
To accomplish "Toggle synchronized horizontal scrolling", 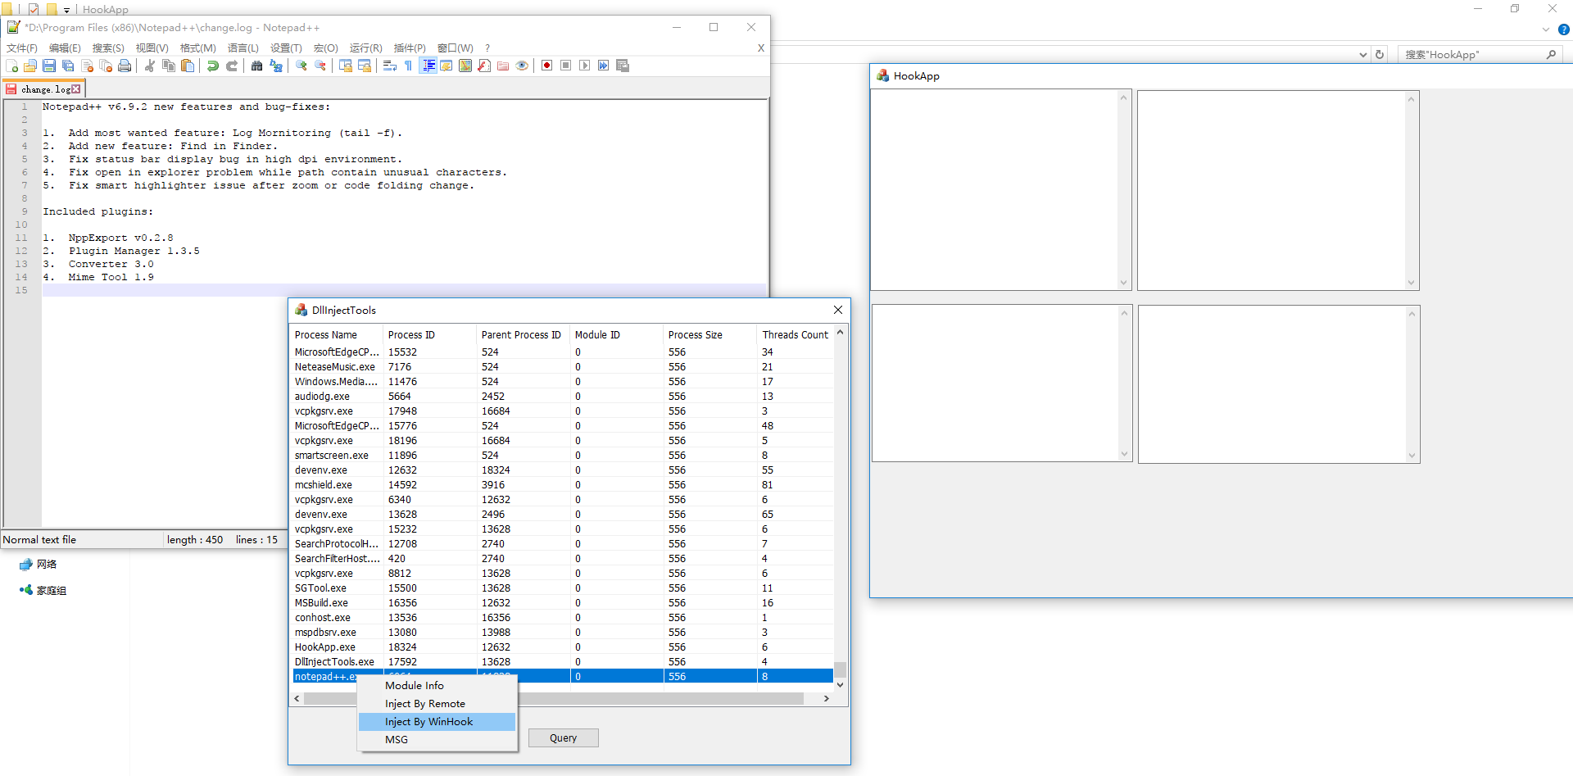I will point(365,66).
